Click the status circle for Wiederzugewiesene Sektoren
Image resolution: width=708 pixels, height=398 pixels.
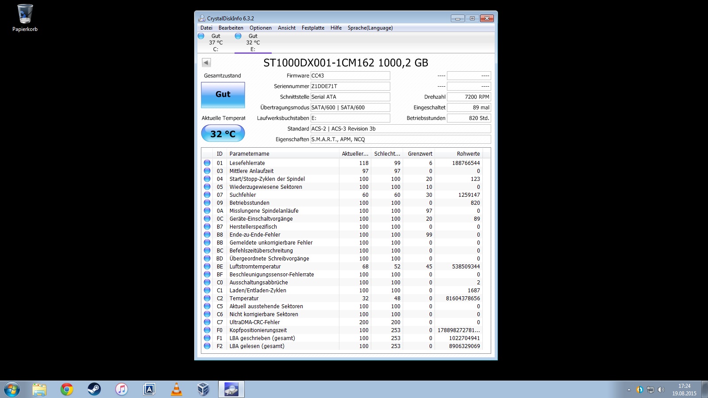207,187
